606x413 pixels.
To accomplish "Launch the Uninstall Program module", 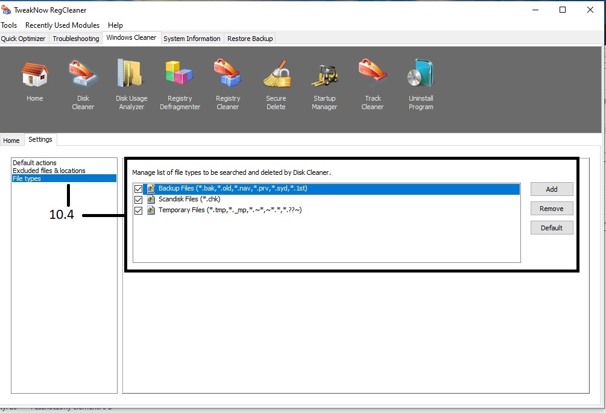I will [x=421, y=73].
